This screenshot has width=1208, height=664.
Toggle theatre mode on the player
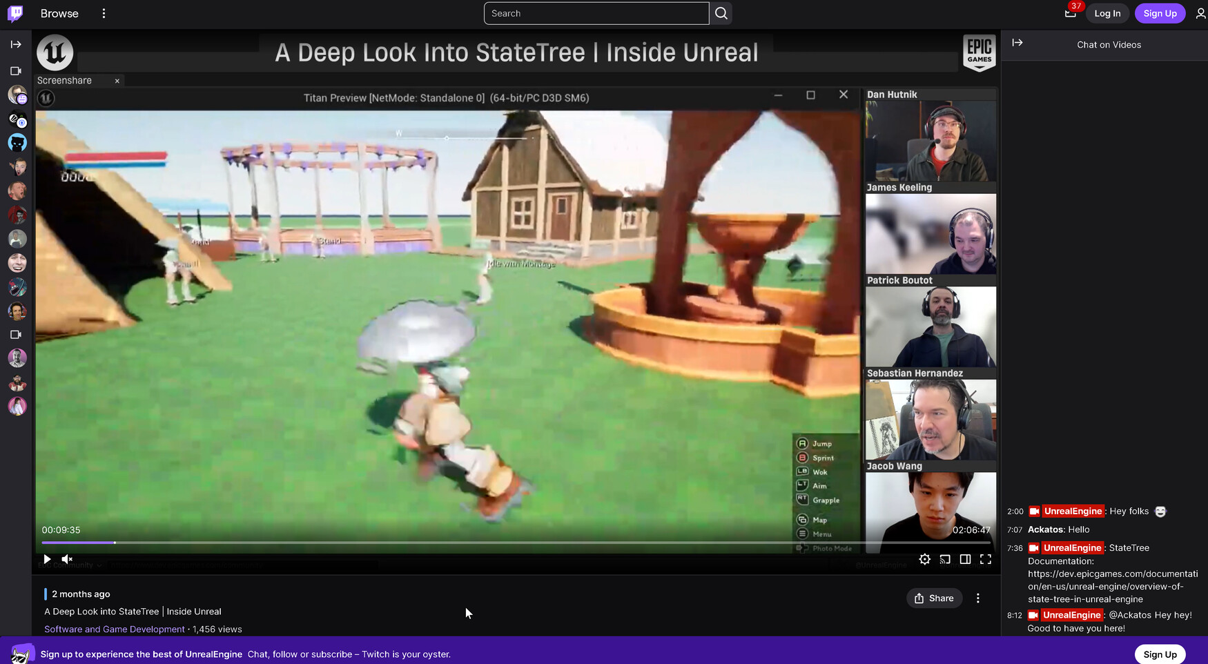tap(965, 559)
